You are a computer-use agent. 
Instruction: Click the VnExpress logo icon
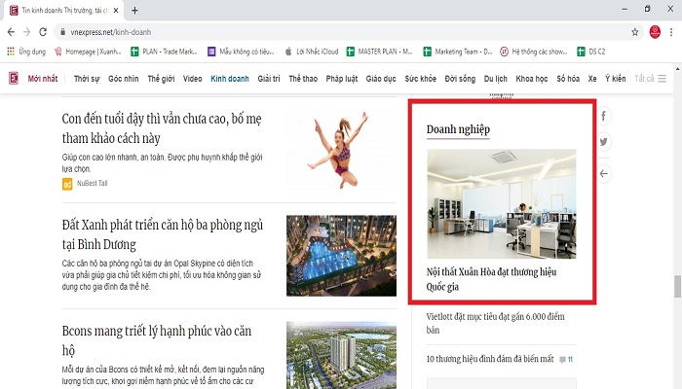(x=13, y=78)
